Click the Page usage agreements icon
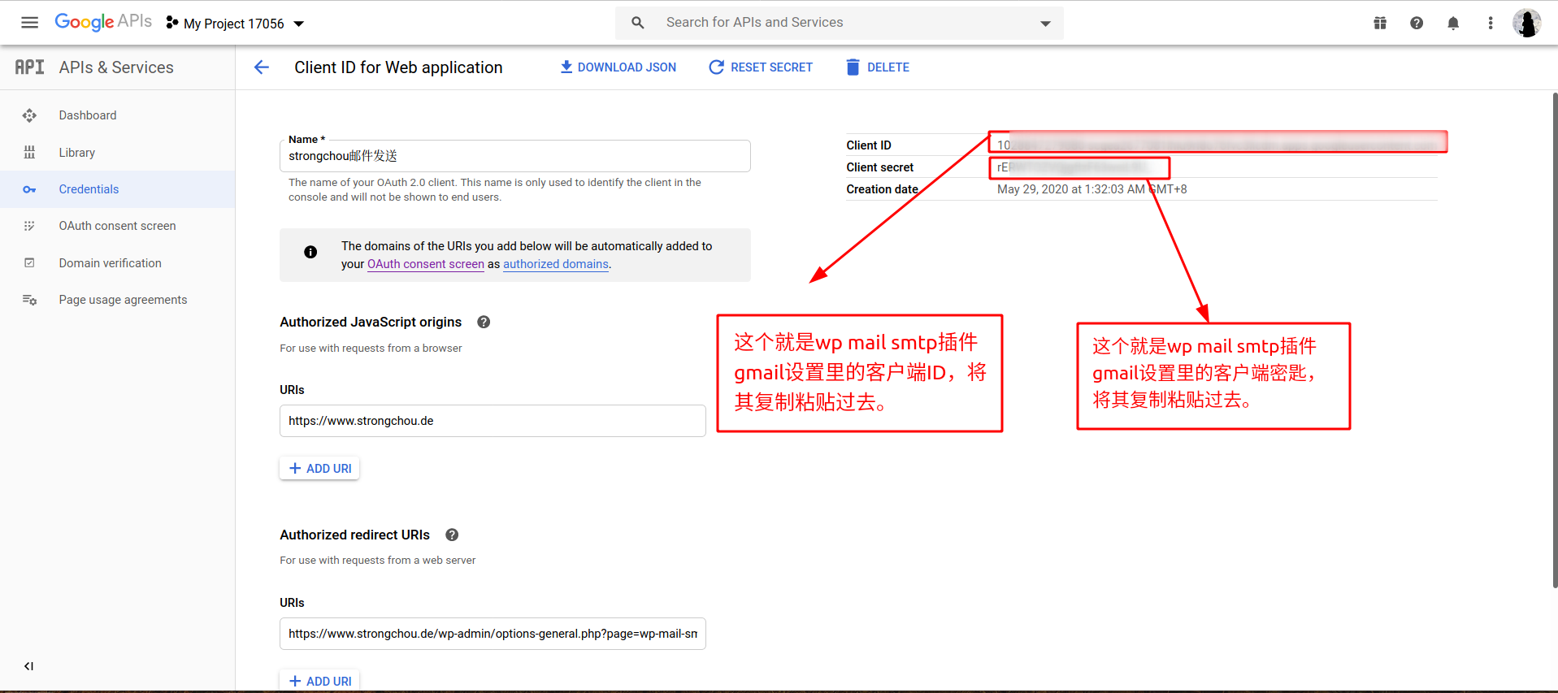 [29, 300]
